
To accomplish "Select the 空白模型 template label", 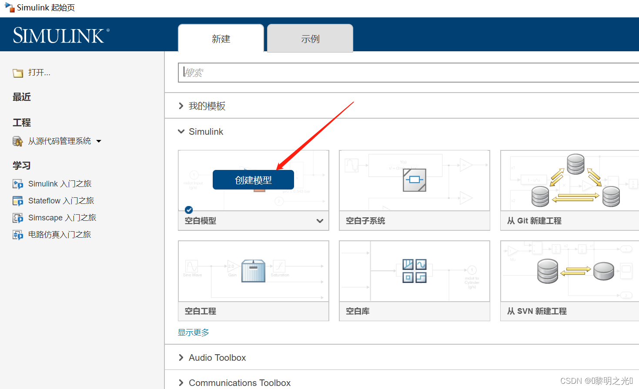I will click(201, 221).
